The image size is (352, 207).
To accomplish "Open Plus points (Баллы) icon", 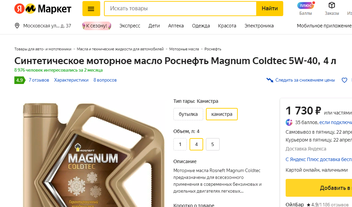I will click(x=305, y=5).
